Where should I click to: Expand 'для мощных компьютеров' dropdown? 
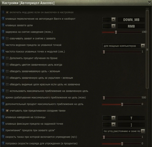pyautogui.click(x=124, y=46)
